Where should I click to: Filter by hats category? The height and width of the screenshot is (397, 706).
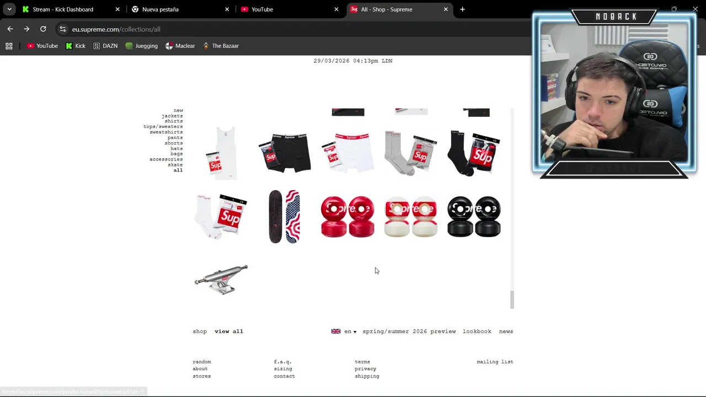(x=176, y=148)
